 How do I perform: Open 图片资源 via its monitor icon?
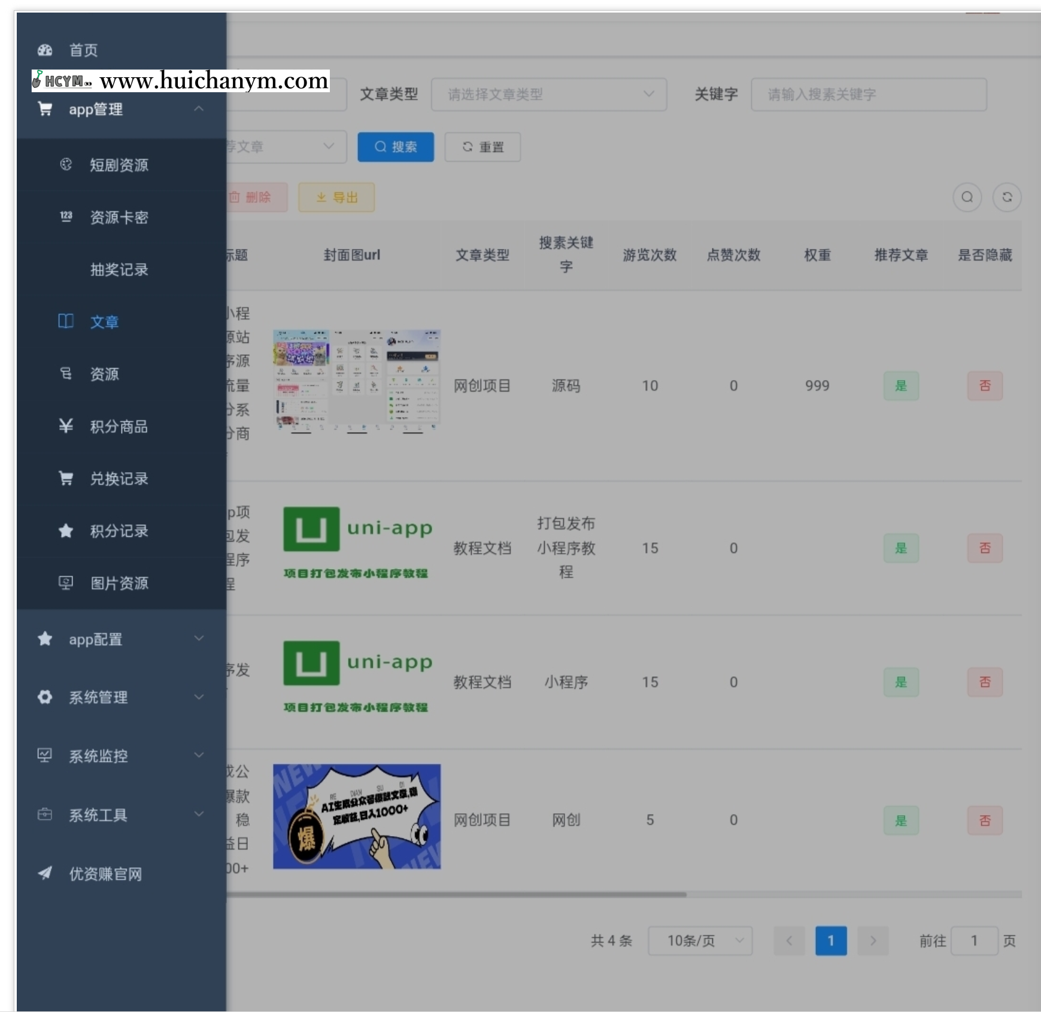pos(66,583)
